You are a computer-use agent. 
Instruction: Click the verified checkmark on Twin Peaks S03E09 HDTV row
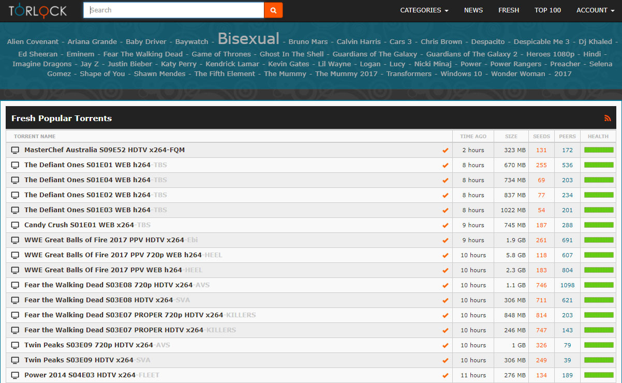[x=445, y=361]
